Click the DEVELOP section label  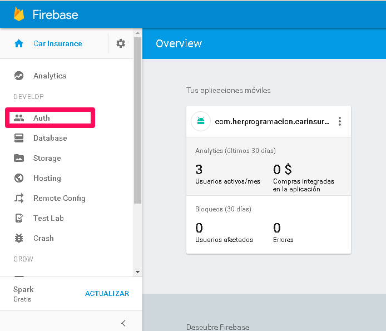click(x=28, y=97)
